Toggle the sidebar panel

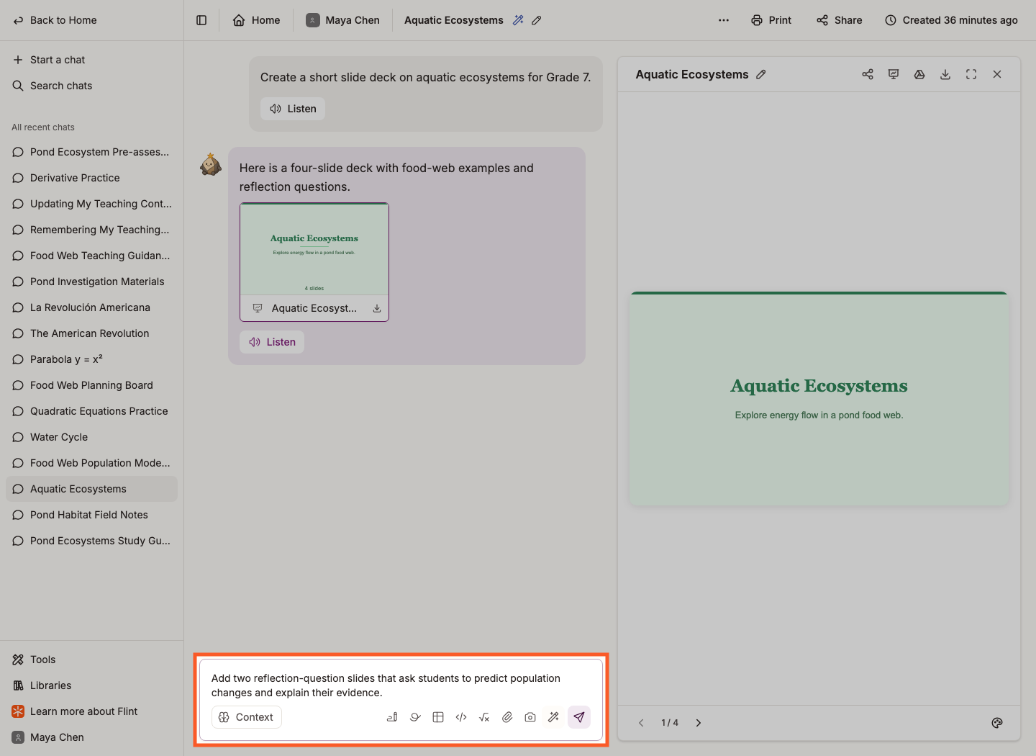[x=201, y=20]
